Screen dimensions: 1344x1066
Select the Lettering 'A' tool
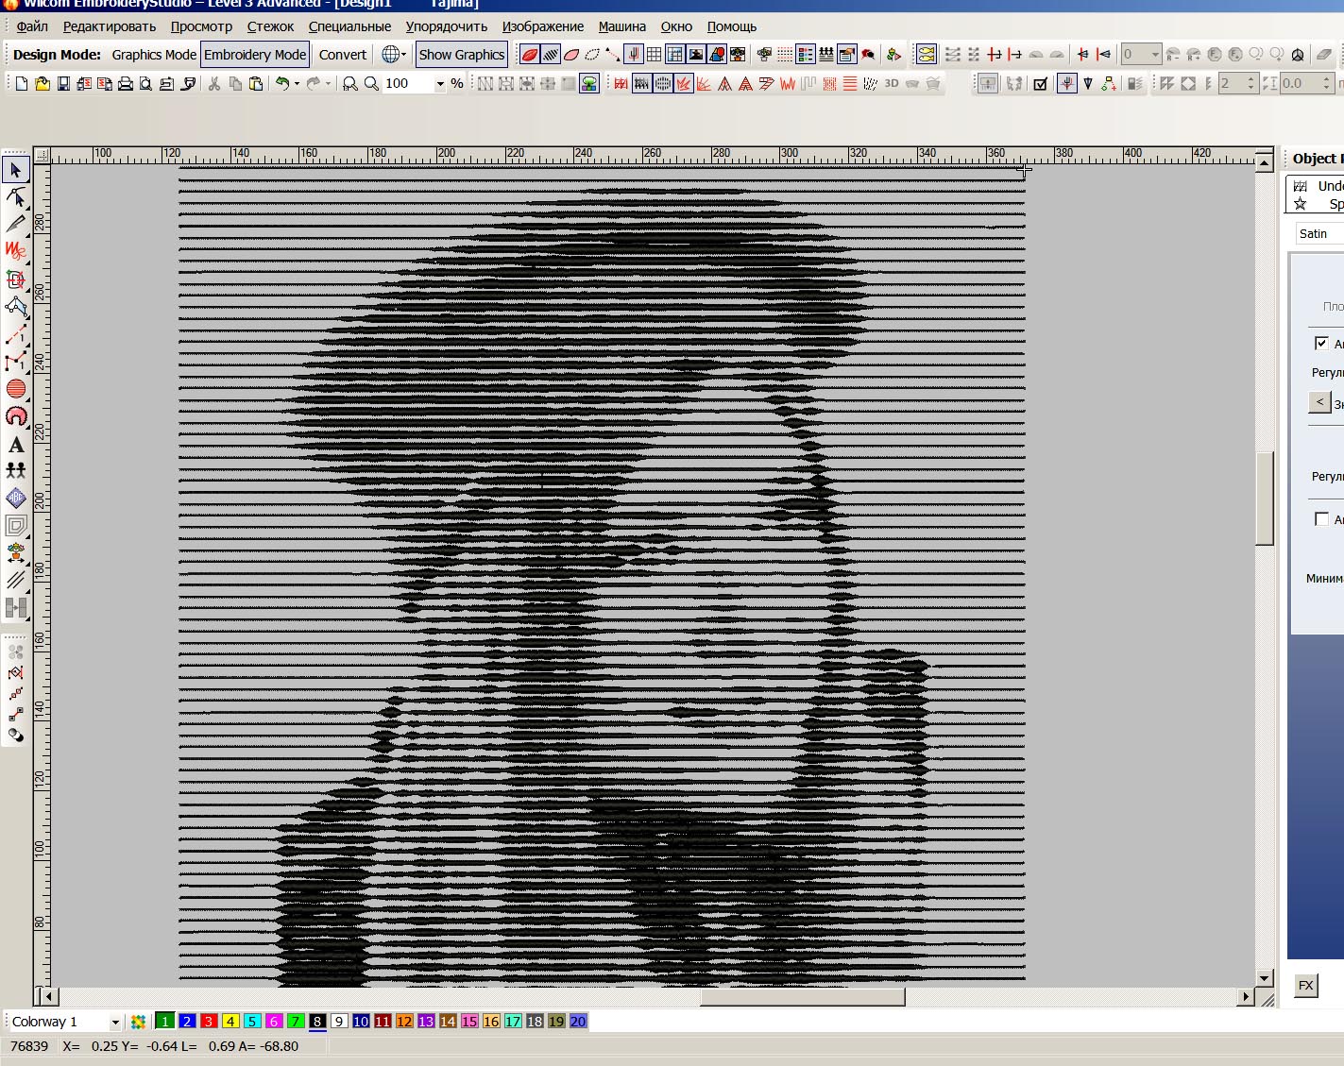(16, 445)
